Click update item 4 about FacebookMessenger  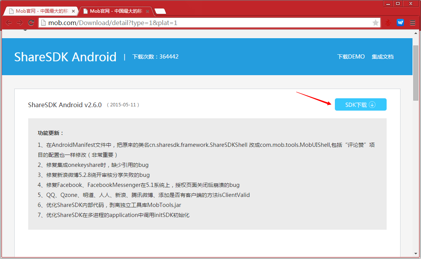click(139, 185)
